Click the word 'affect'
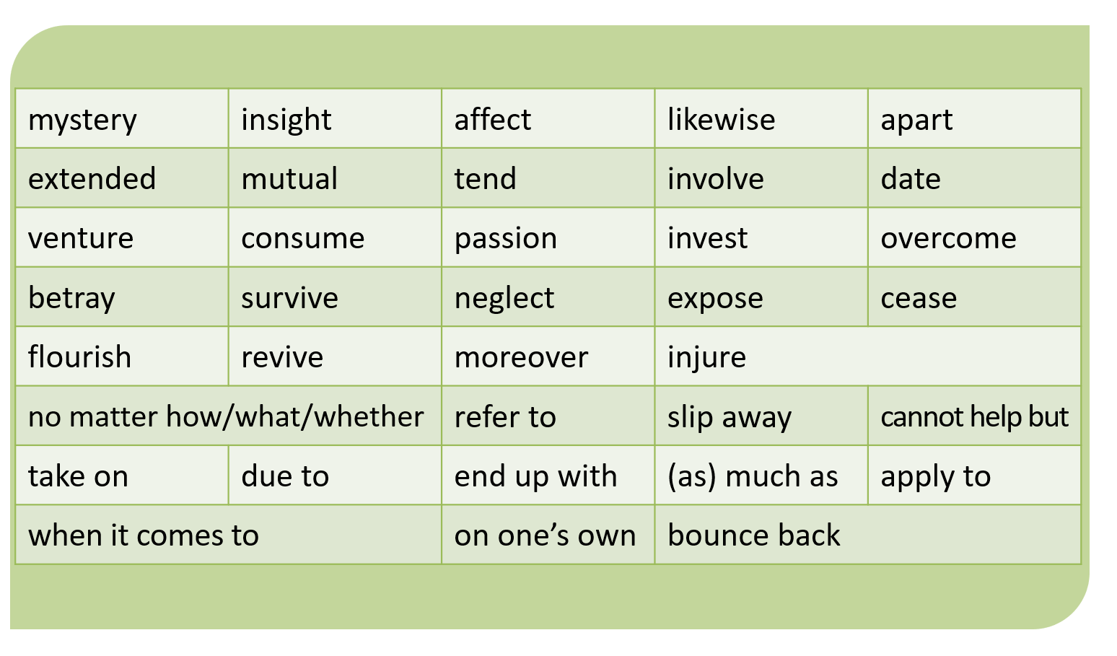1117x656 pixels. pyautogui.click(x=492, y=120)
